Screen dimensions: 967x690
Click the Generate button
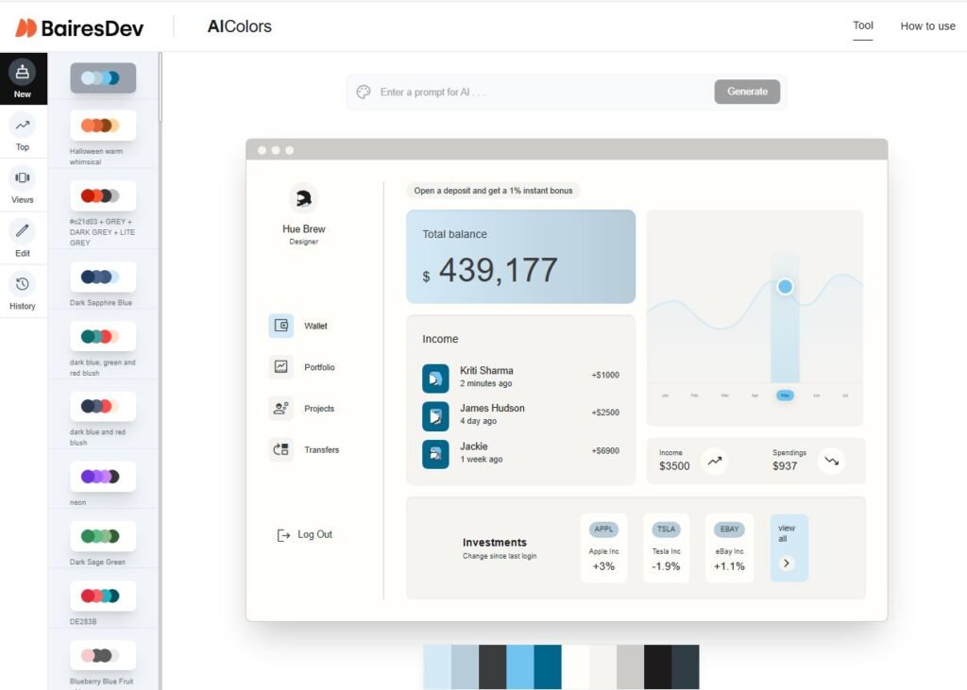coord(747,92)
